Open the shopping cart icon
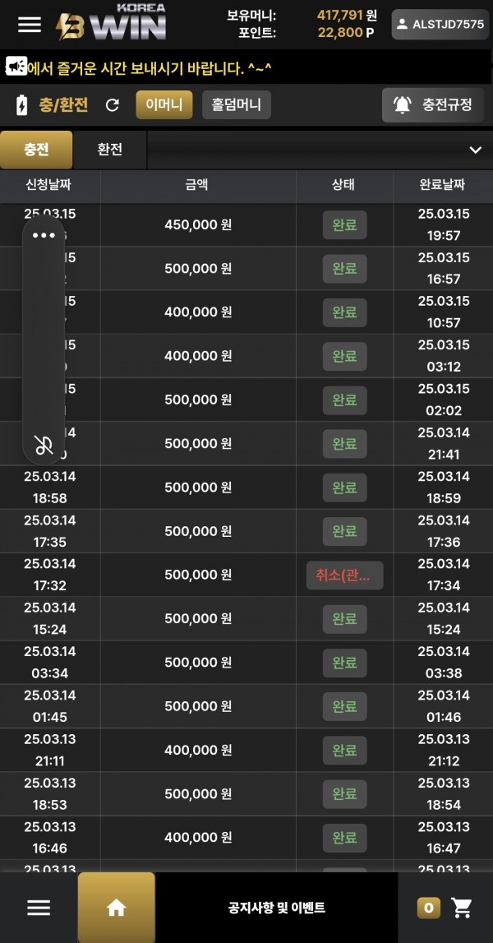 (462, 908)
